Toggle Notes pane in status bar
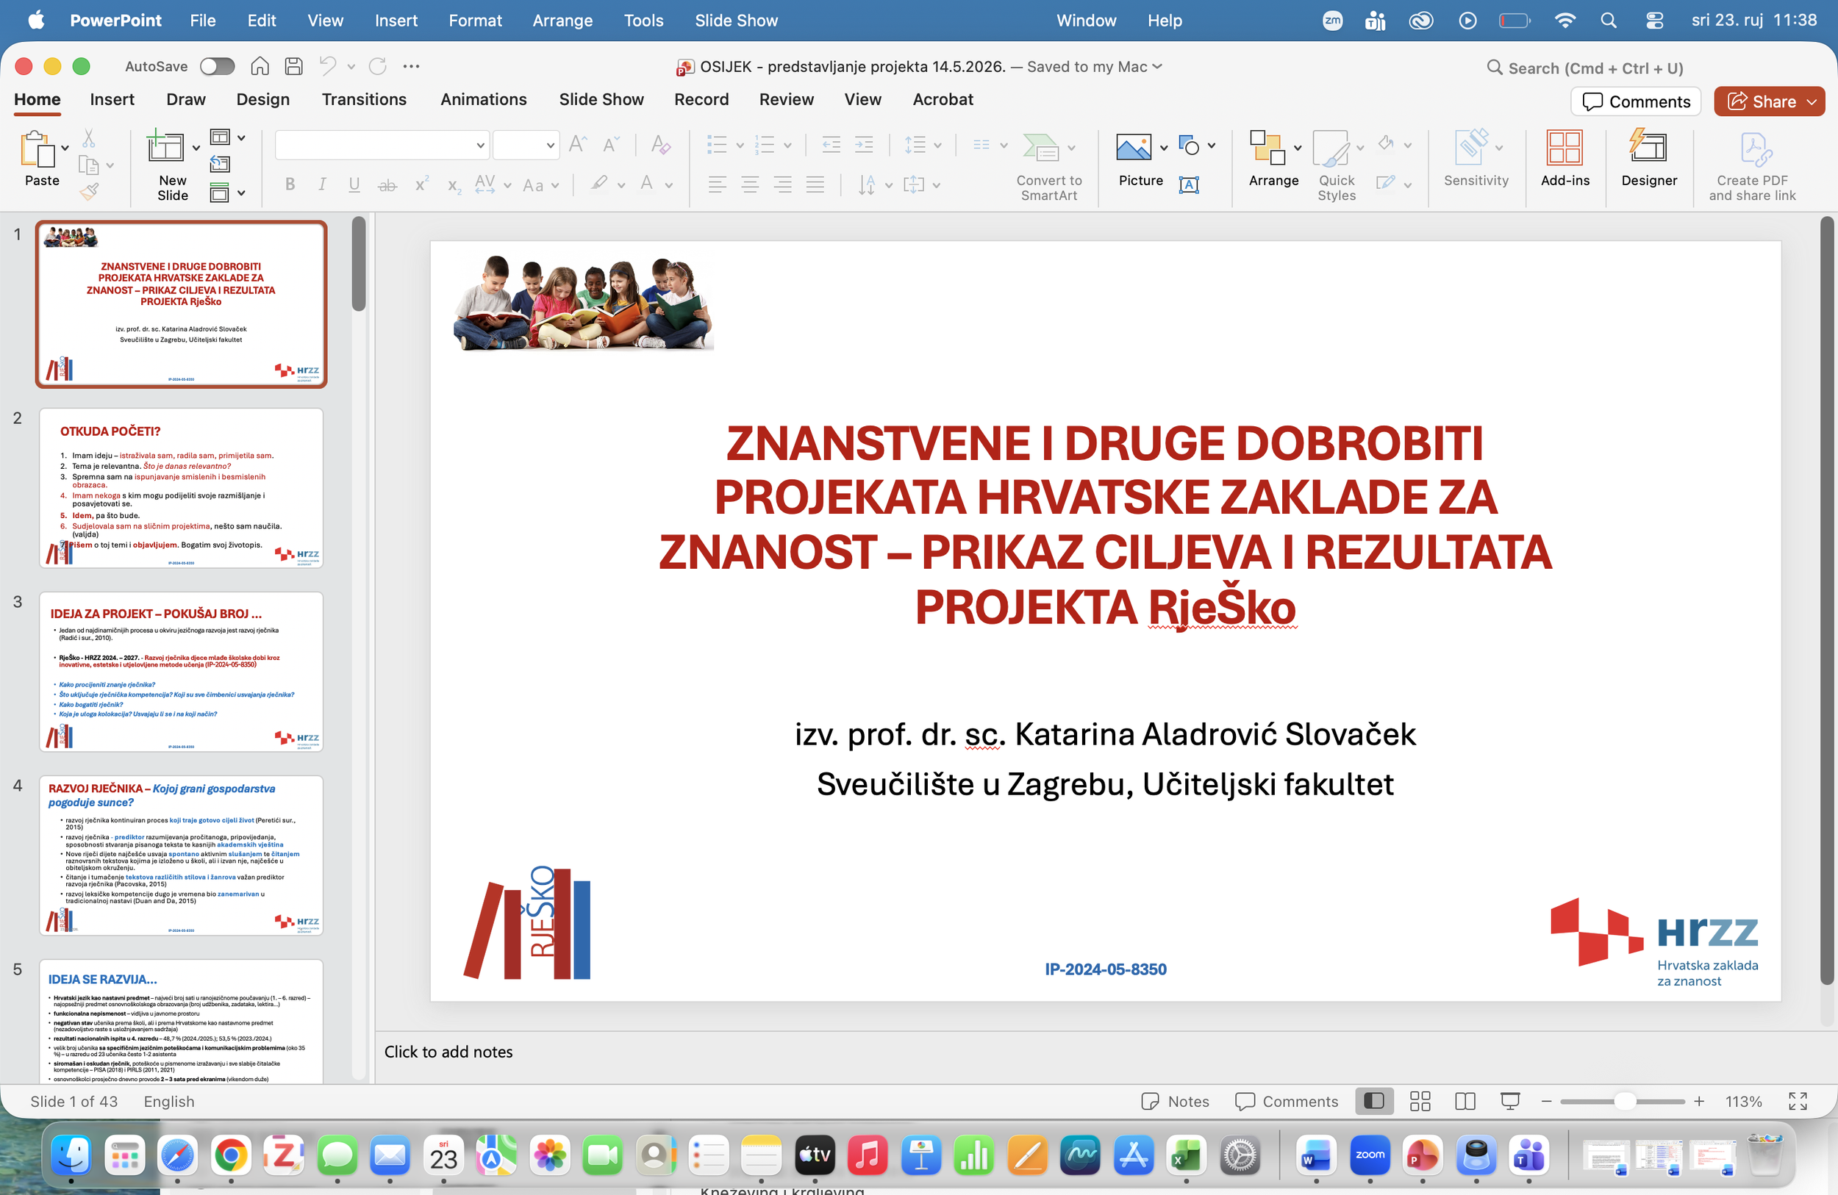1838x1195 pixels. click(x=1176, y=1101)
